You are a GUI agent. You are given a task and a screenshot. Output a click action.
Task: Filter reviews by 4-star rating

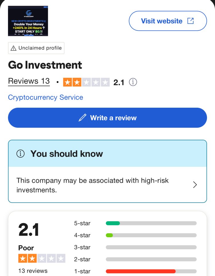pos(135,235)
